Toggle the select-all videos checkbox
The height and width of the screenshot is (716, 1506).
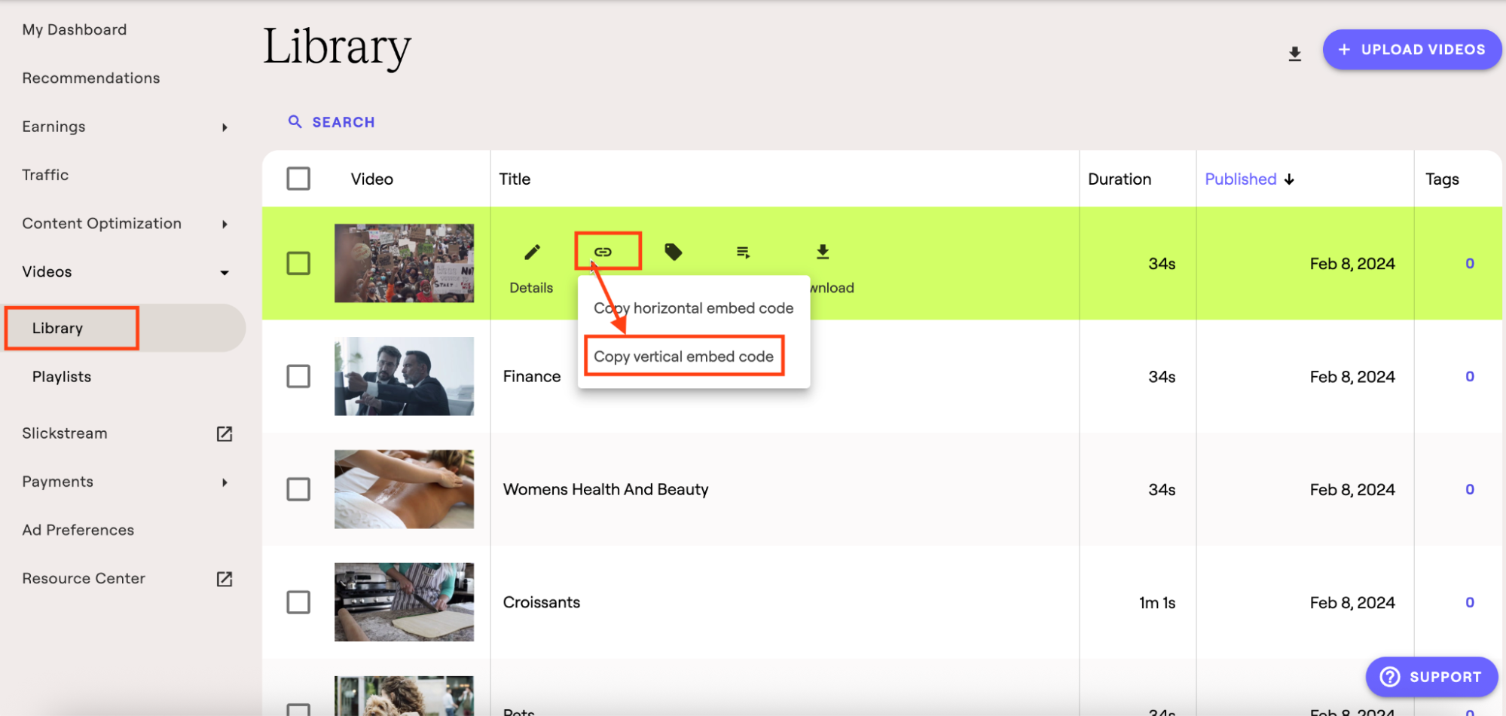(x=298, y=179)
